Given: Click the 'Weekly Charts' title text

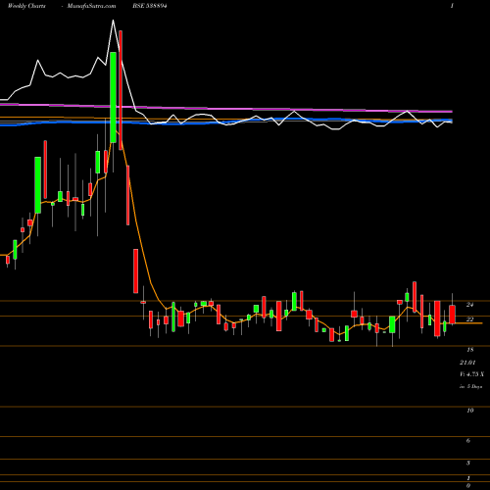Looking at the screenshot, I should 26,6.
